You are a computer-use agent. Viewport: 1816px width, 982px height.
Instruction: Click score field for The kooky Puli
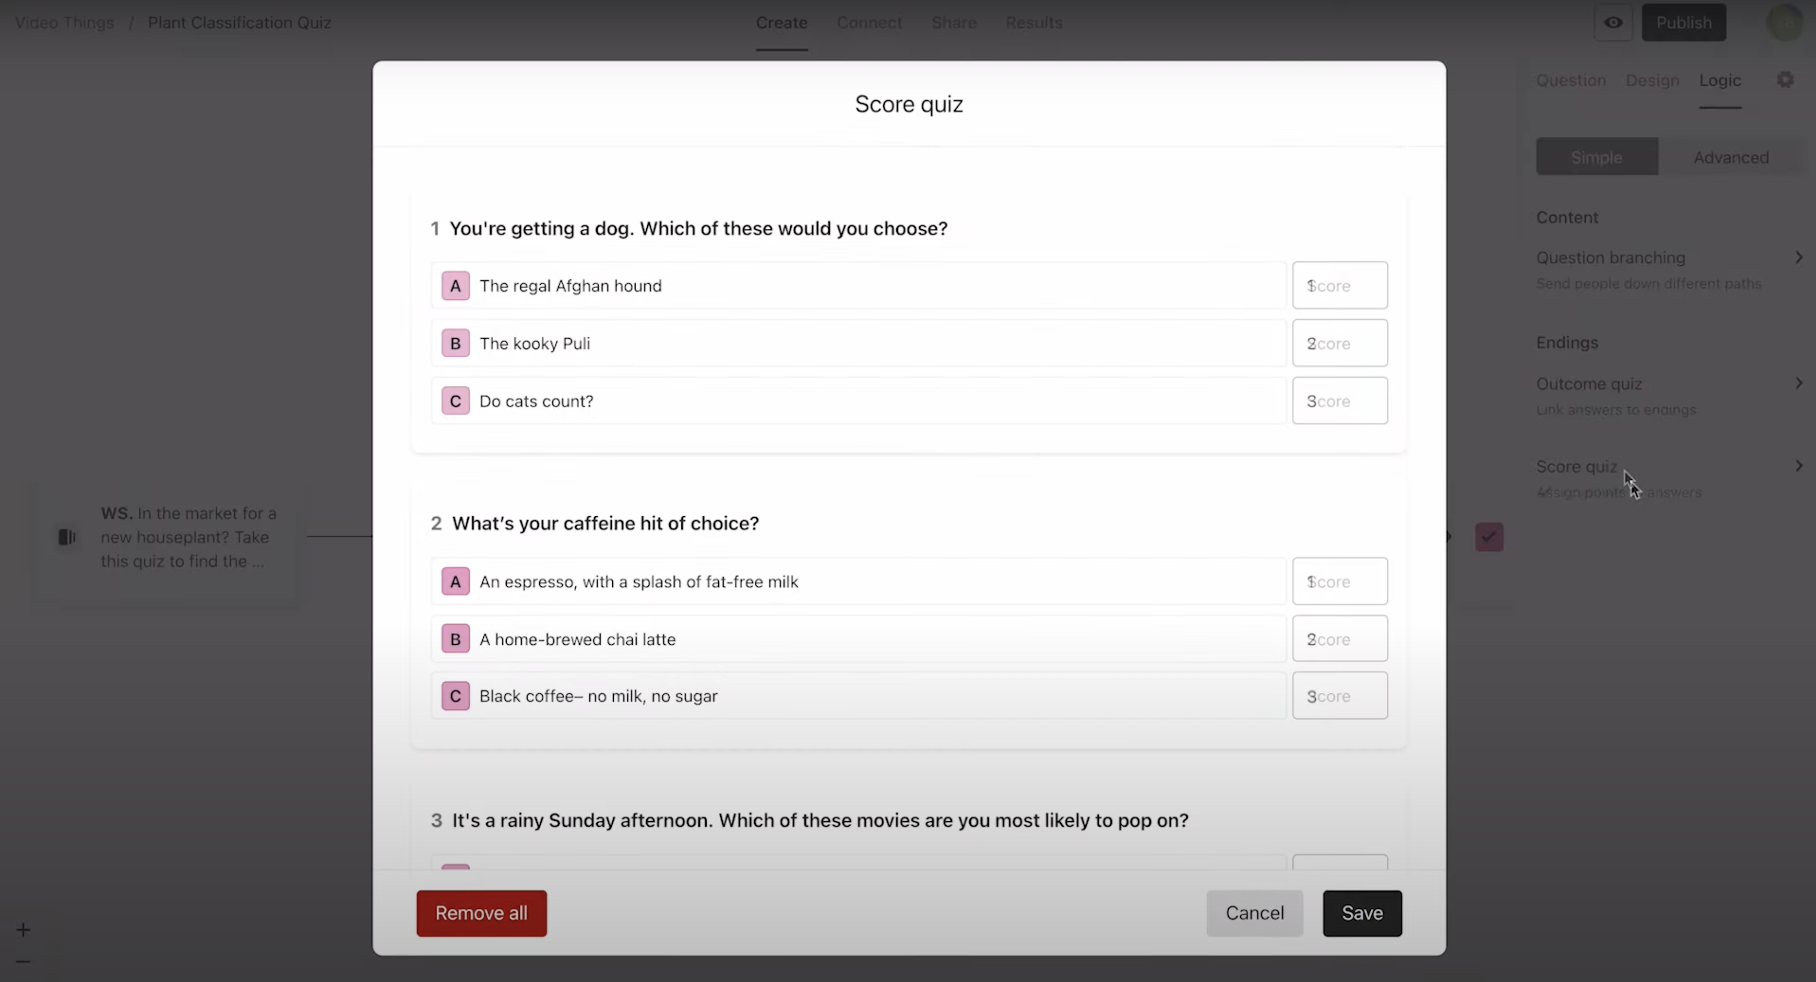tap(1340, 343)
